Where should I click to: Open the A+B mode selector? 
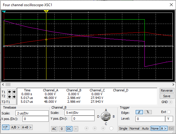point(27,127)
